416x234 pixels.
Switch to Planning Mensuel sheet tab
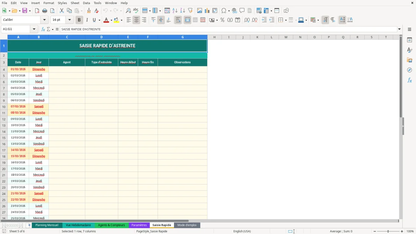pyautogui.click(x=47, y=225)
